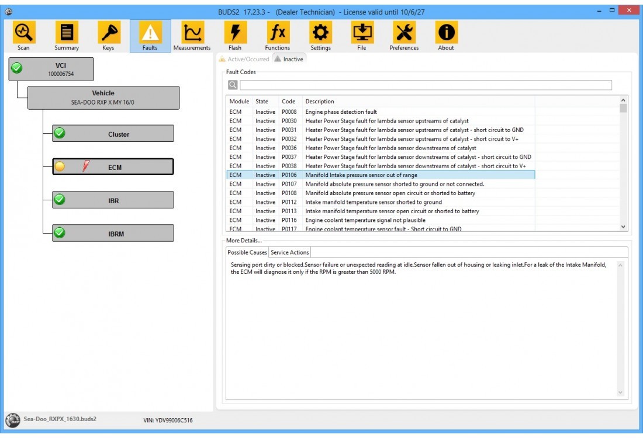Select the Cluster module node
Screen dimensions: 643x438
click(113, 134)
